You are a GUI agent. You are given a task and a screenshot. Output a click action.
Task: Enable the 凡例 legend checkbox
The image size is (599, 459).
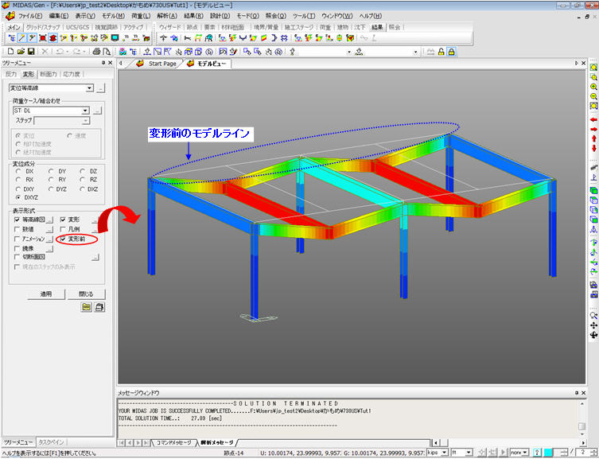pyautogui.click(x=63, y=229)
